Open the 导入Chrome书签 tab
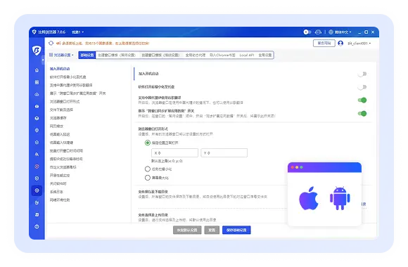Image resolution: width=408 pixels, height=267 pixels. point(222,55)
